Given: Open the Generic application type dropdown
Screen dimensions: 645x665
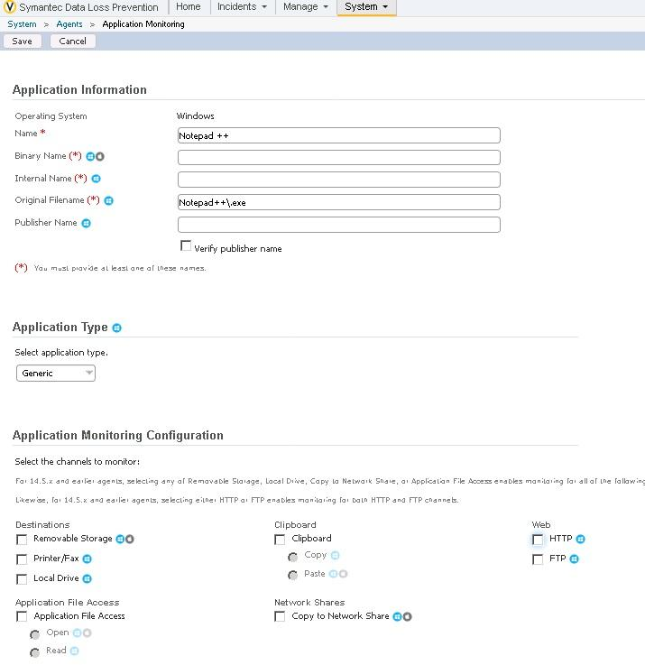Looking at the screenshot, I should [x=56, y=373].
